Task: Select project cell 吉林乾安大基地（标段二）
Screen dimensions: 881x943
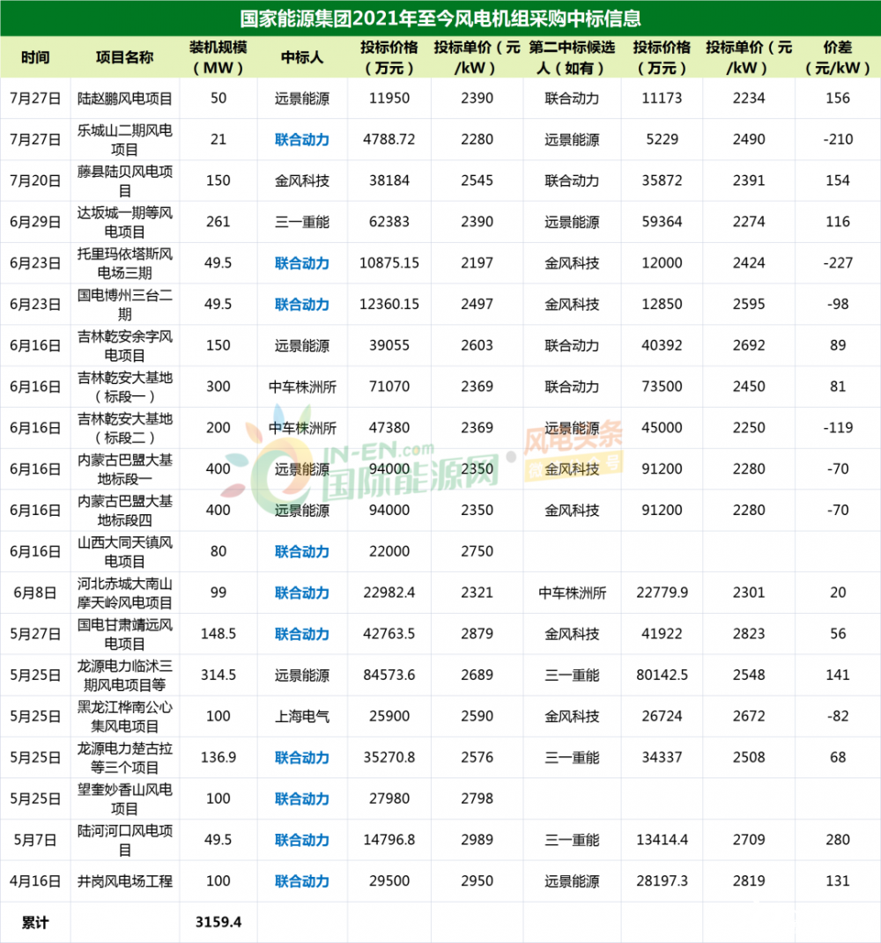Action: (124, 428)
